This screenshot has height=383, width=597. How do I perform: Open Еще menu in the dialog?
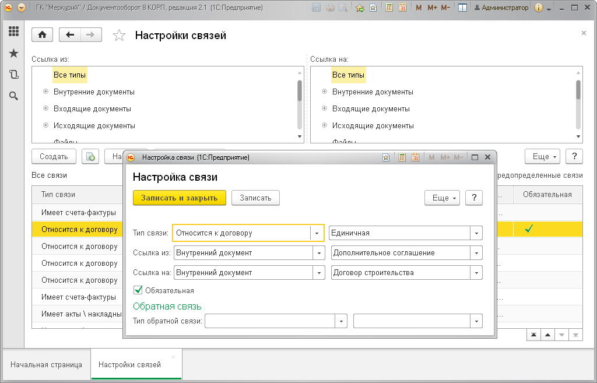pyautogui.click(x=442, y=198)
